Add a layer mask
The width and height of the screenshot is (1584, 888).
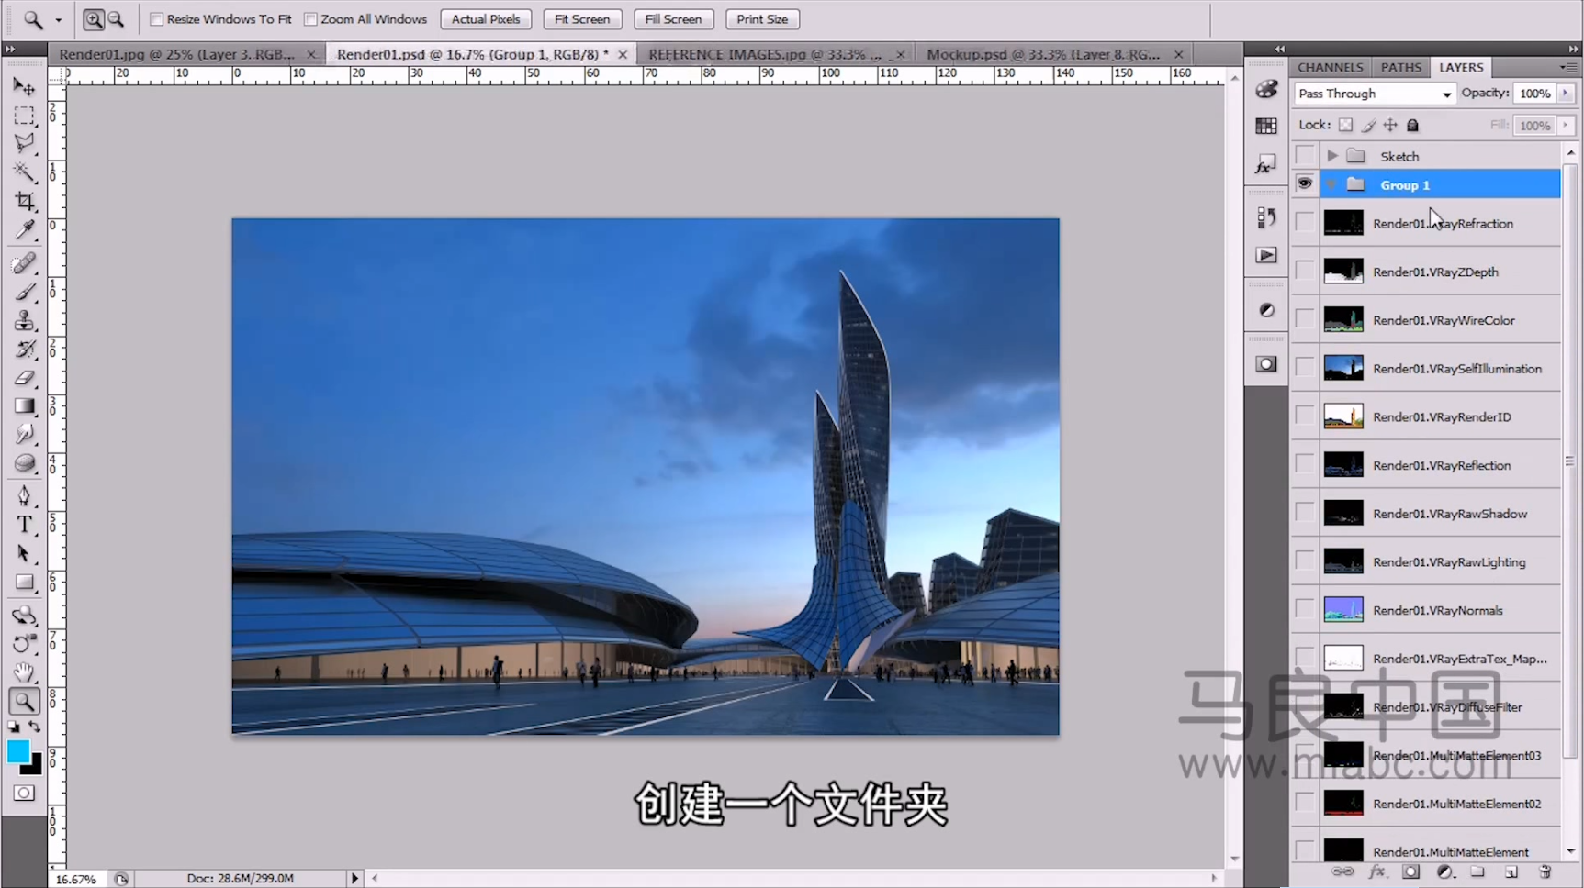coord(1410,872)
